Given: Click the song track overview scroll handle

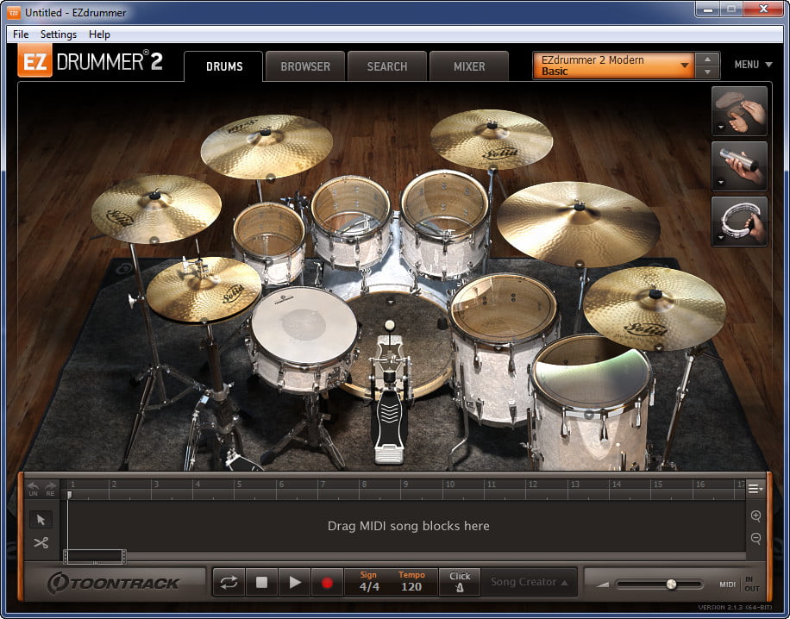Looking at the screenshot, I should point(94,557).
